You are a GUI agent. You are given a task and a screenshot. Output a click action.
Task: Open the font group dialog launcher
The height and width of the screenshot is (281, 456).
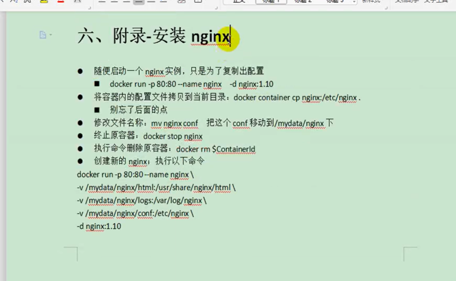90,8
